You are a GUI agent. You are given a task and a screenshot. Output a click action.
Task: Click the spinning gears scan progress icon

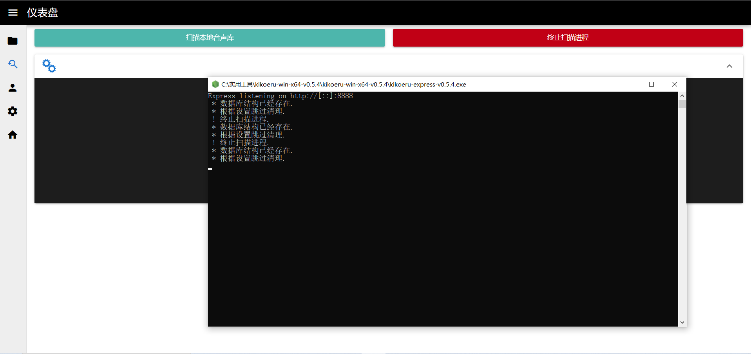coord(49,66)
